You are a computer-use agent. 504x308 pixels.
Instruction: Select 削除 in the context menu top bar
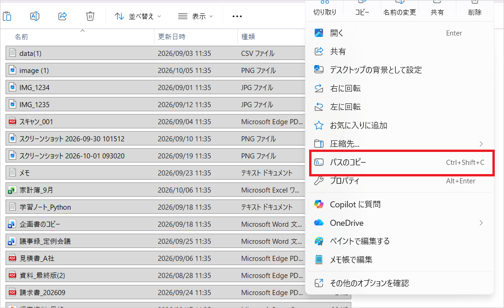coord(475,12)
